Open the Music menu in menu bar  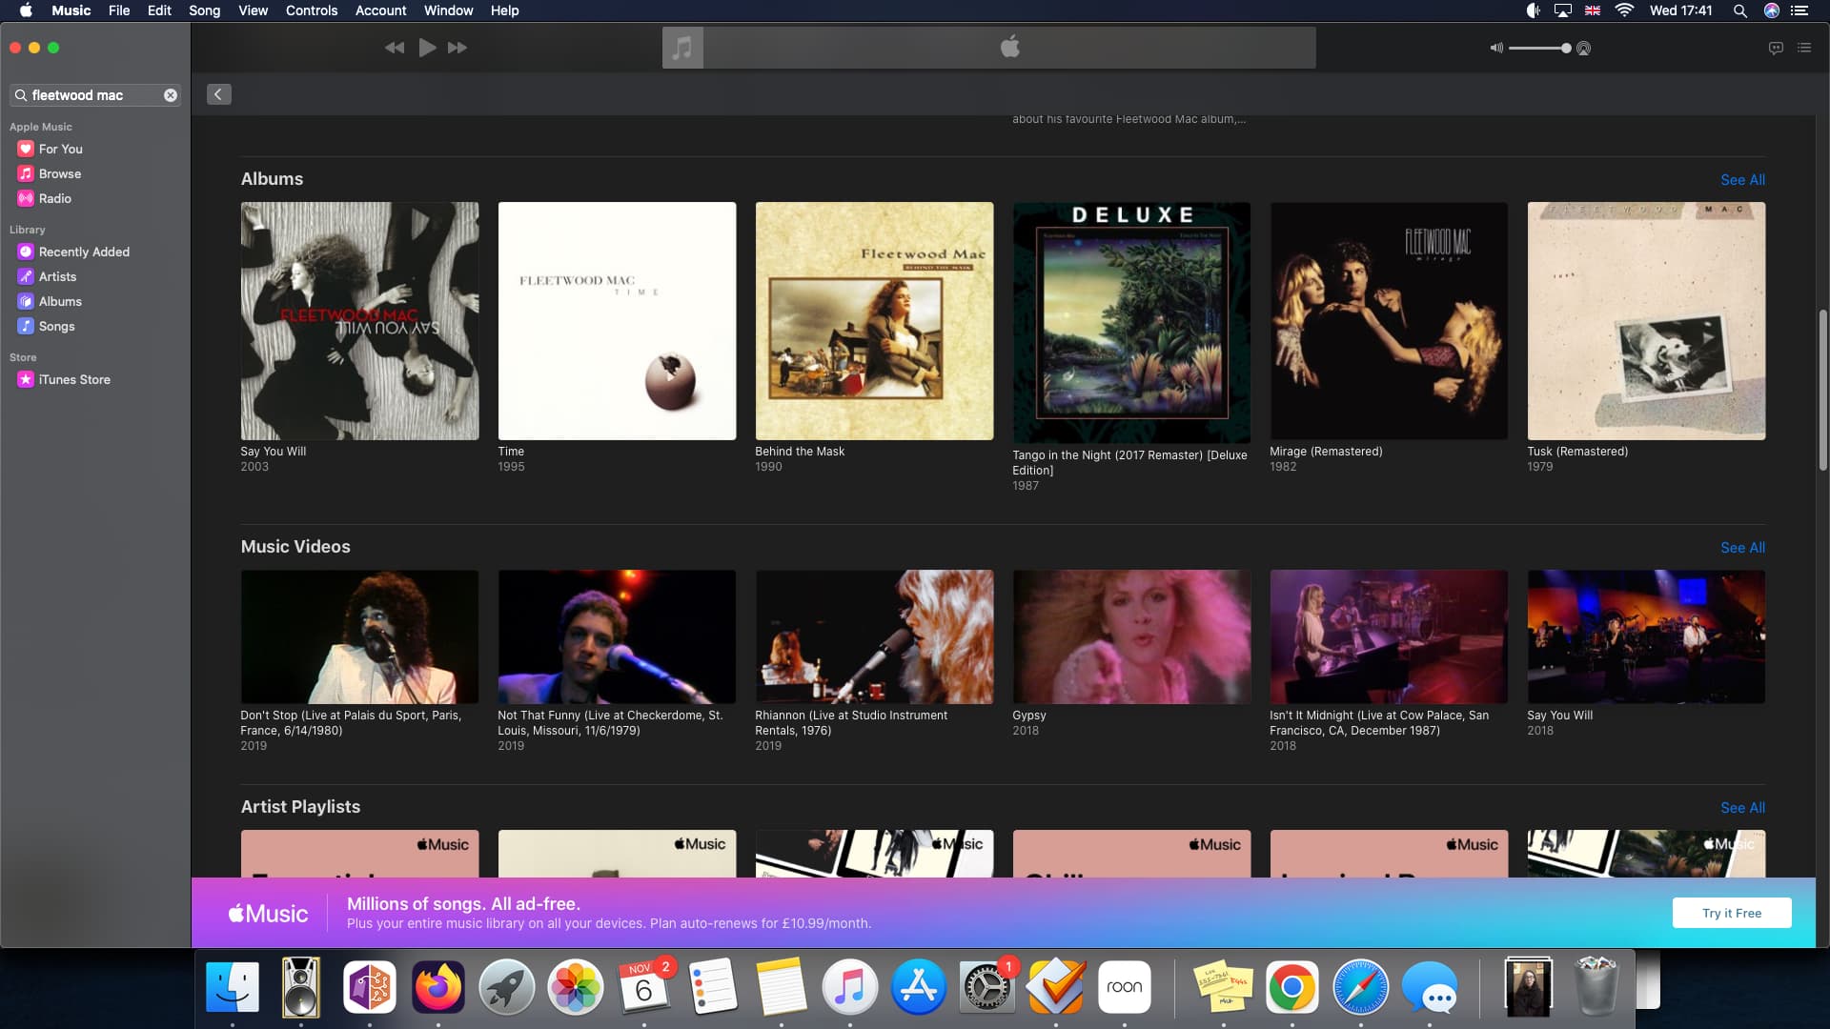pyautogui.click(x=71, y=10)
